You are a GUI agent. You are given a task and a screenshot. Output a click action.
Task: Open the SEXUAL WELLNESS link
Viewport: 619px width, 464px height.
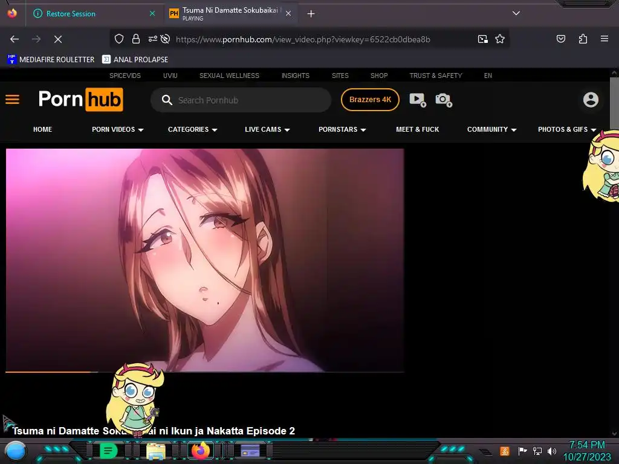pyautogui.click(x=229, y=76)
